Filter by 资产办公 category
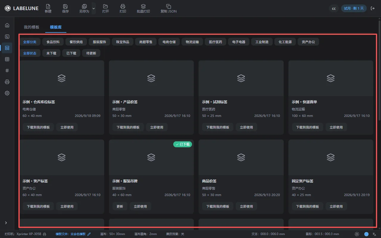Image resolution: width=381 pixels, height=238 pixels. tap(308, 42)
